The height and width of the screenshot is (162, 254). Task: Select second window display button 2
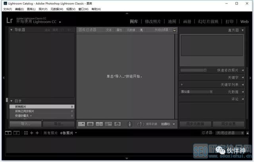click(16, 133)
